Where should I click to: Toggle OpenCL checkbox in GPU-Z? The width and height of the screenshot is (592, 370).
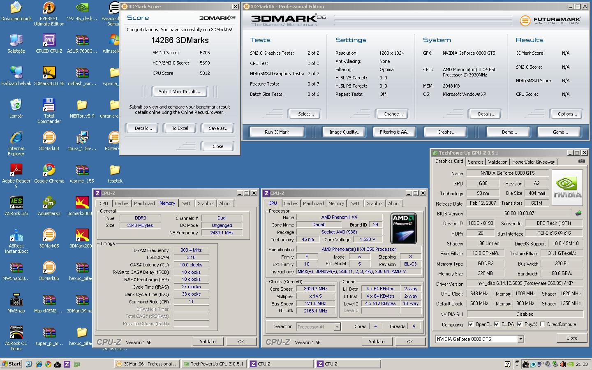471,324
